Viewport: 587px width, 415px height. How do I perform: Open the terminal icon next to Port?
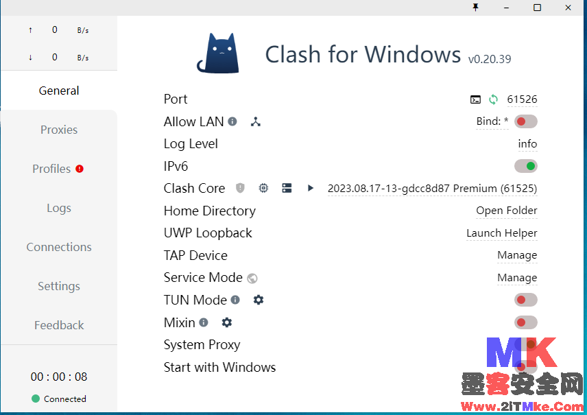(x=475, y=99)
